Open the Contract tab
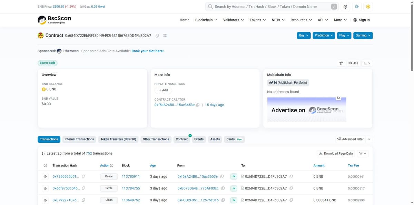The height and width of the screenshot is (205, 414). click(x=182, y=139)
